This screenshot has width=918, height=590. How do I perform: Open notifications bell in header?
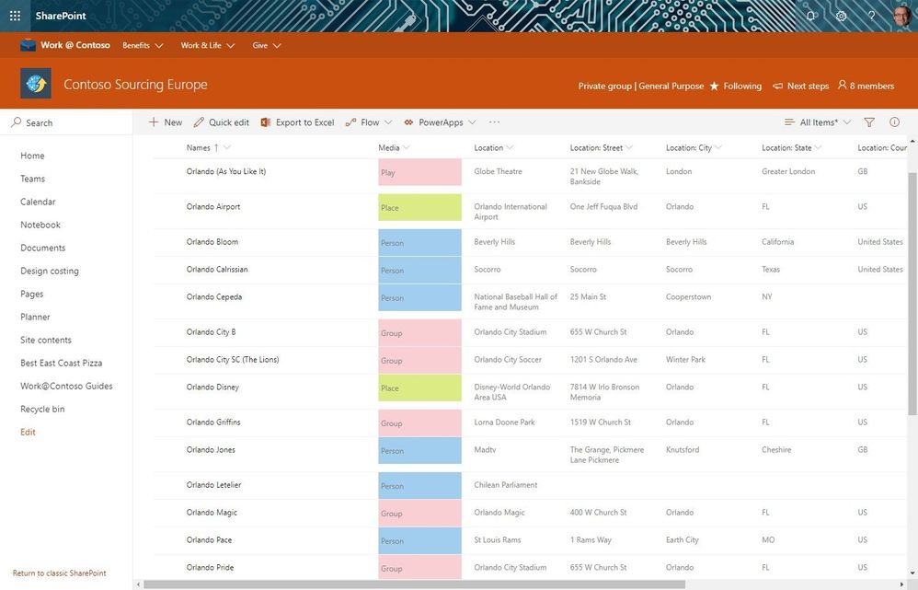[x=811, y=16]
